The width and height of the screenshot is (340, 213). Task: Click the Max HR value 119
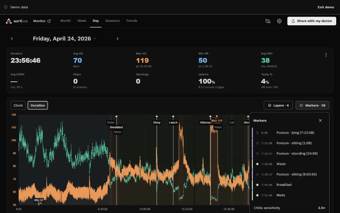[142, 60]
